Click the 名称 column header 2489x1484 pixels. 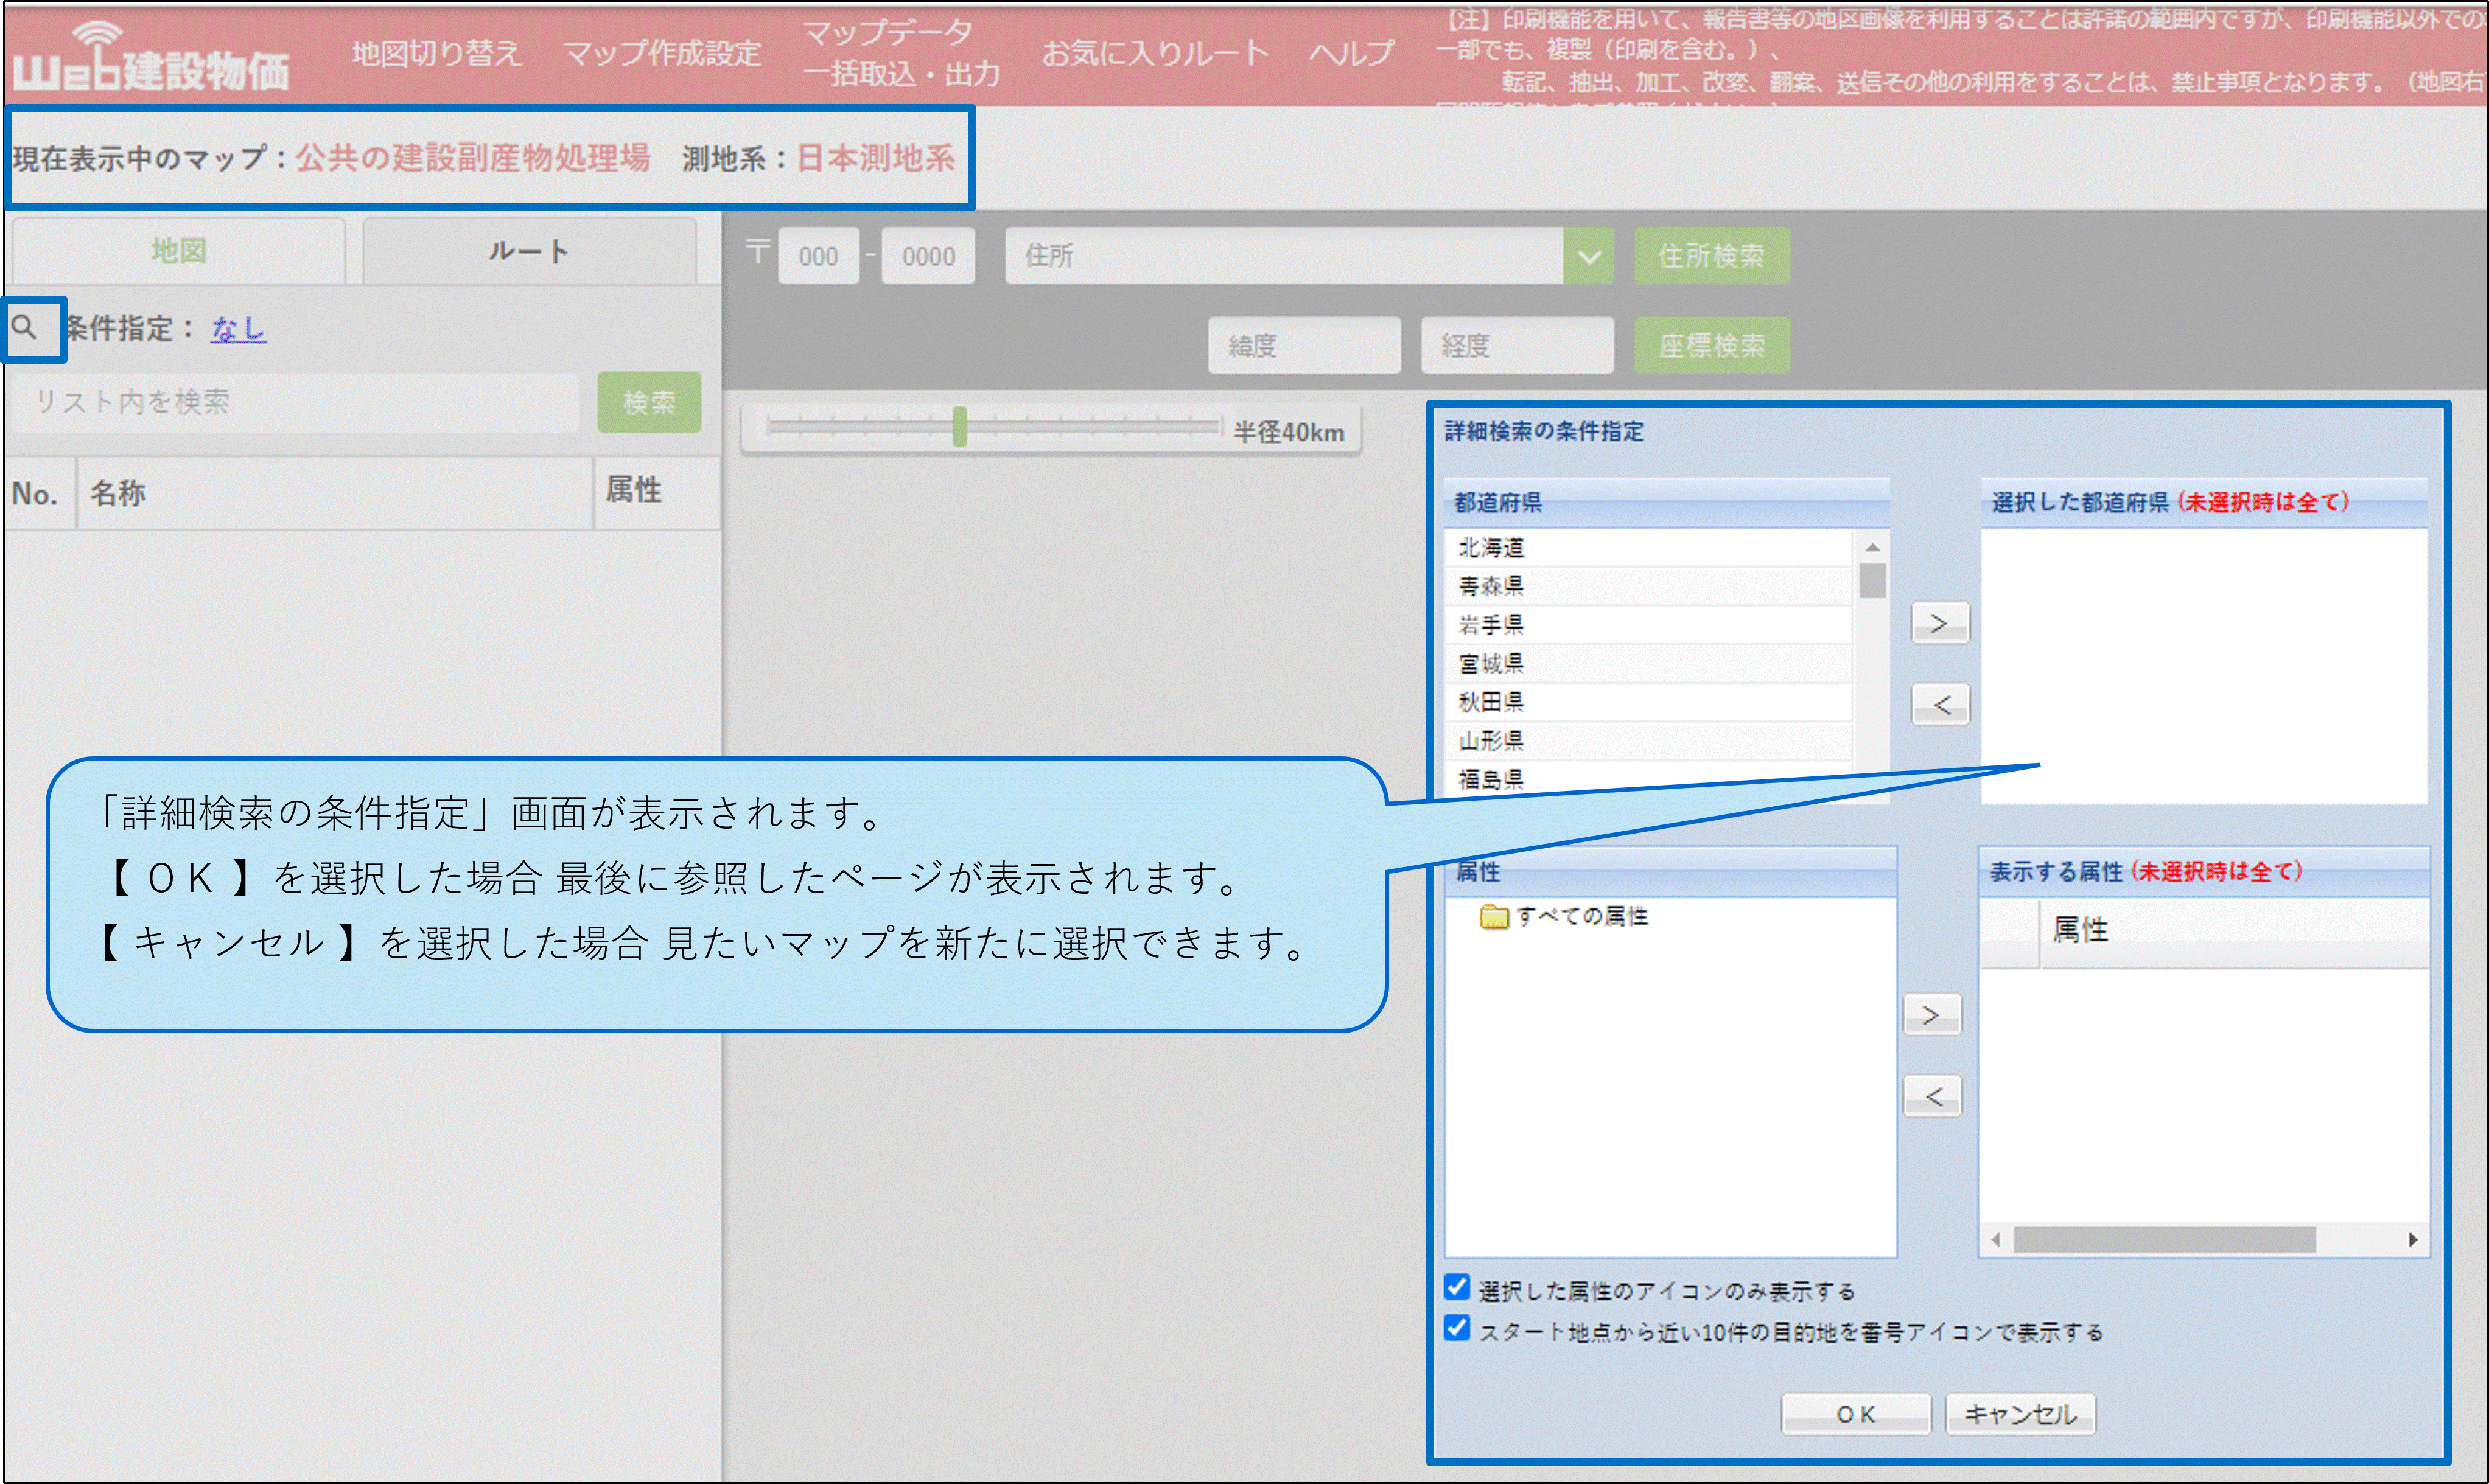335,493
